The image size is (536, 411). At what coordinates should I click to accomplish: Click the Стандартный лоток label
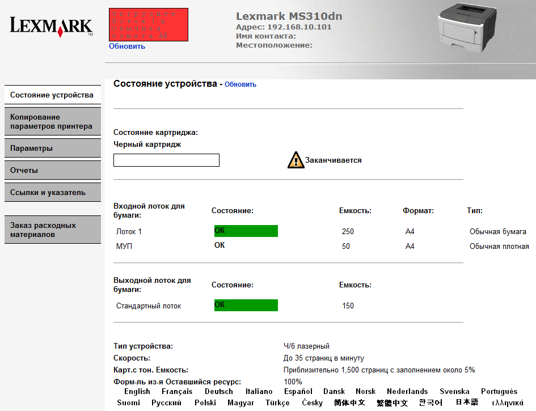pos(149,306)
